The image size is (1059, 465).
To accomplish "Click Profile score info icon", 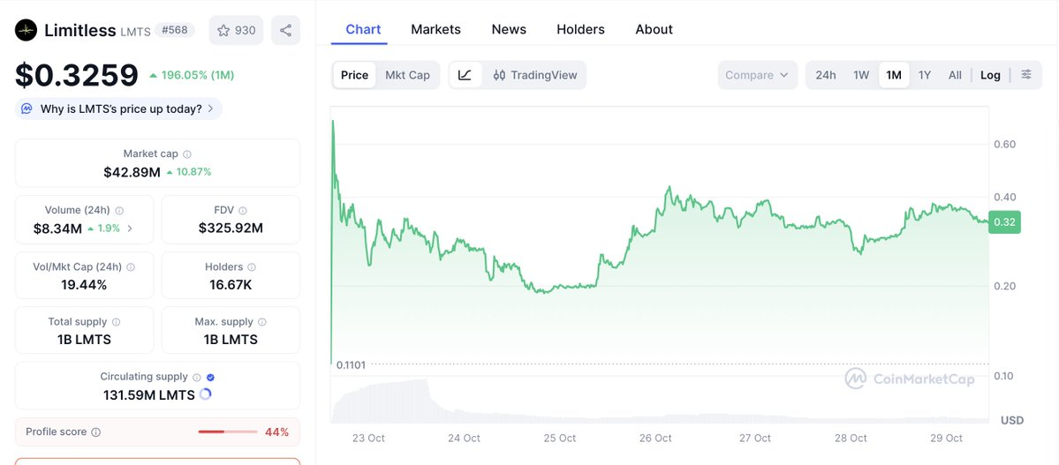I will [96, 432].
